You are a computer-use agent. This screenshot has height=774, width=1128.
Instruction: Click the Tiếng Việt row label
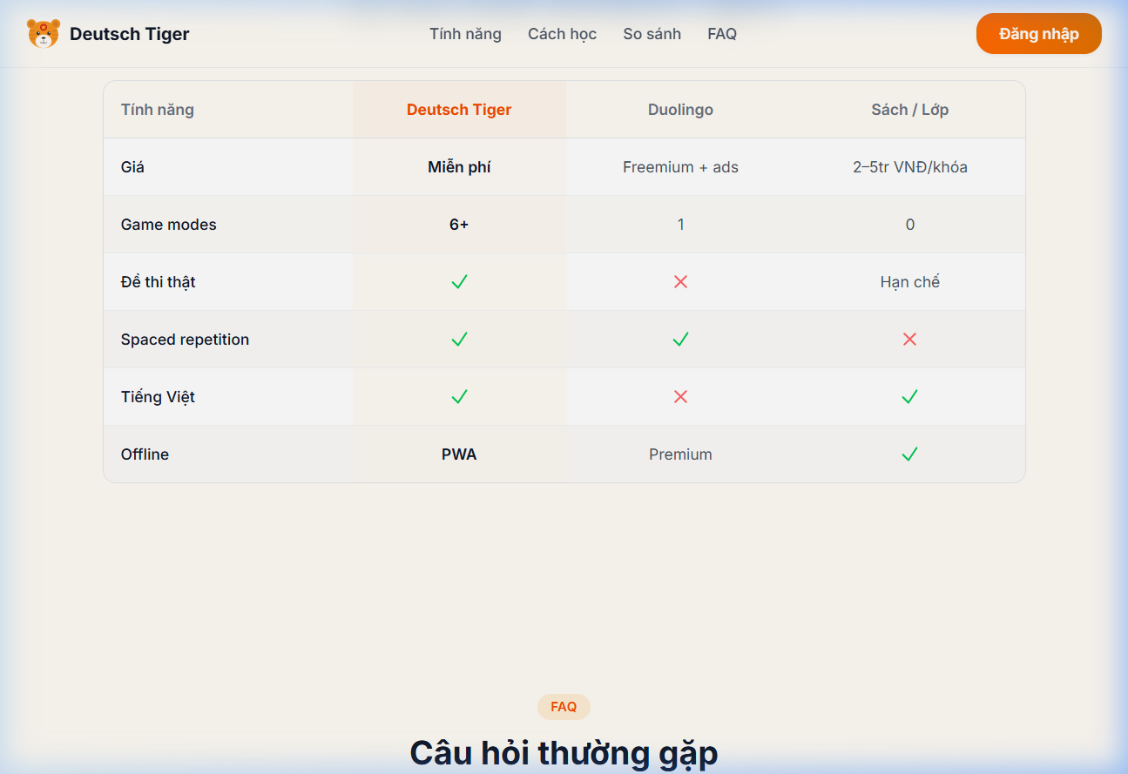pyautogui.click(x=158, y=397)
